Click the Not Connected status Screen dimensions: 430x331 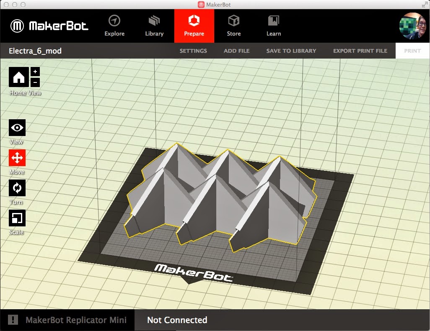(x=177, y=320)
